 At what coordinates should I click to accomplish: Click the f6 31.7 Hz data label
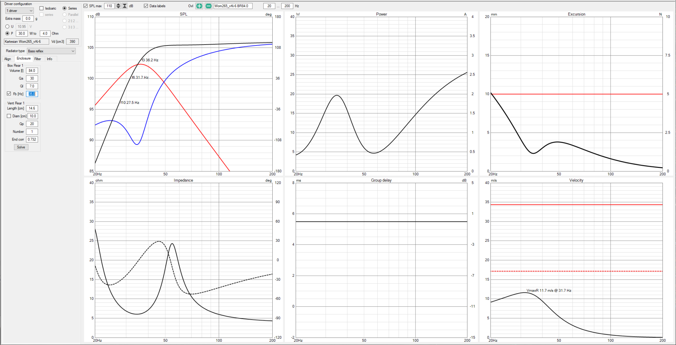pos(140,78)
